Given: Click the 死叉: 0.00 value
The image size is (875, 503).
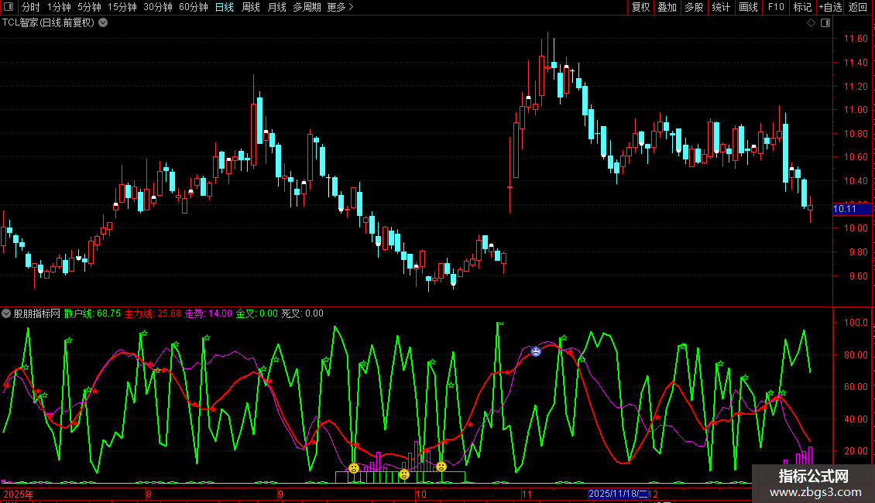Looking at the screenshot, I should [x=303, y=313].
